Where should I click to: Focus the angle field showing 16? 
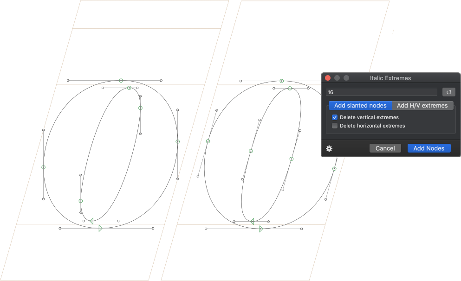[x=382, y=92]
